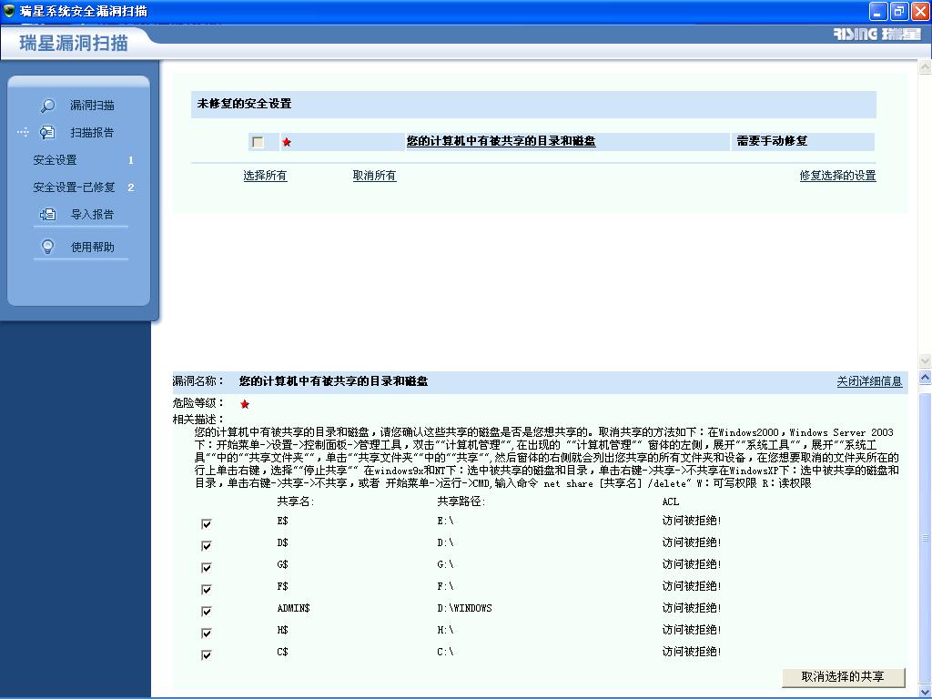932x699 pixels.
Task: Uncheck the E$ share checkbox
Action: [x=207, y=523]
